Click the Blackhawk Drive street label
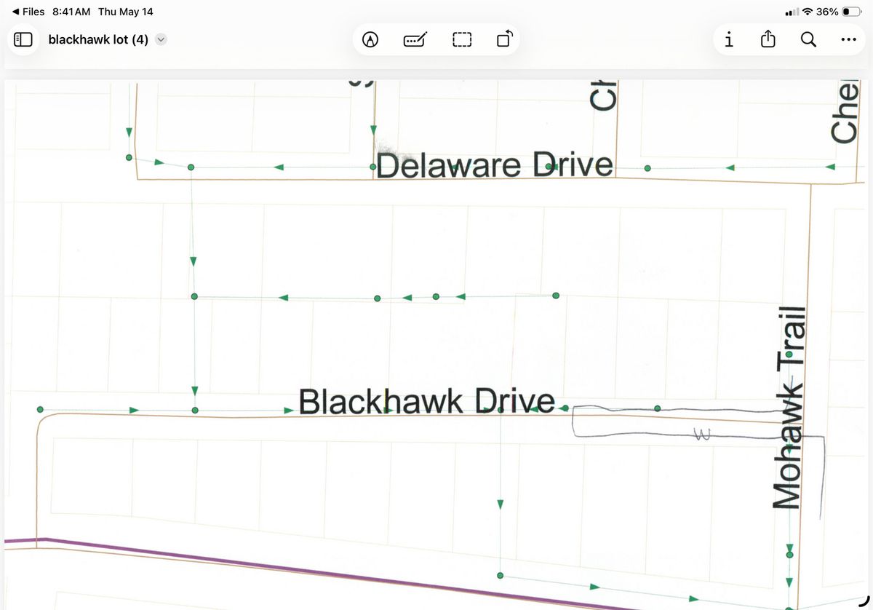873x610 pixels. pyautogui.click(x=427, y=402)
